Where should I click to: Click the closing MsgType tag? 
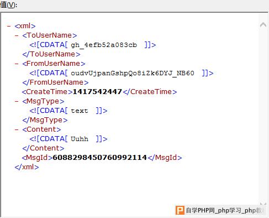pyautogui.click(x=45, y=120)
